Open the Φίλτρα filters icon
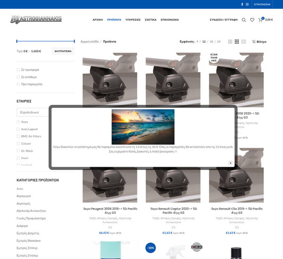 (x=254, y=41)
